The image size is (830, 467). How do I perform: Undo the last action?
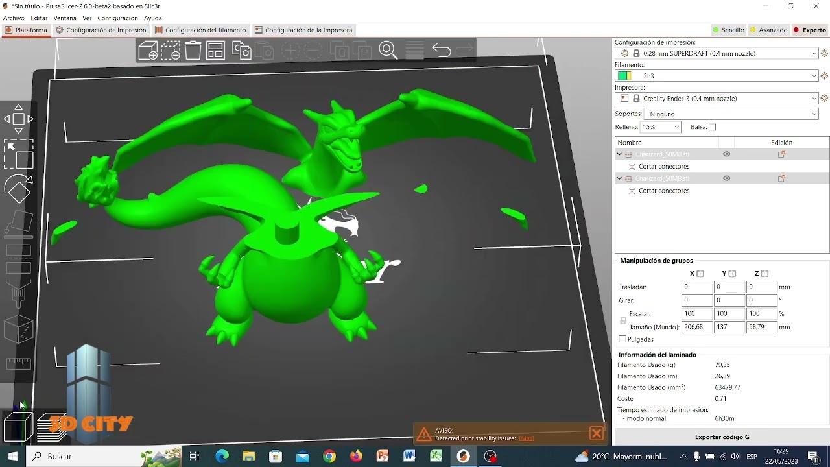tap(441, 50)
